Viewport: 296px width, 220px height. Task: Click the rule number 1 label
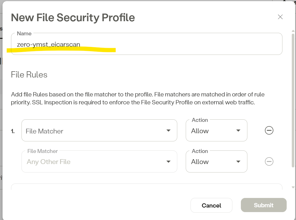click(x=13, y=131)
